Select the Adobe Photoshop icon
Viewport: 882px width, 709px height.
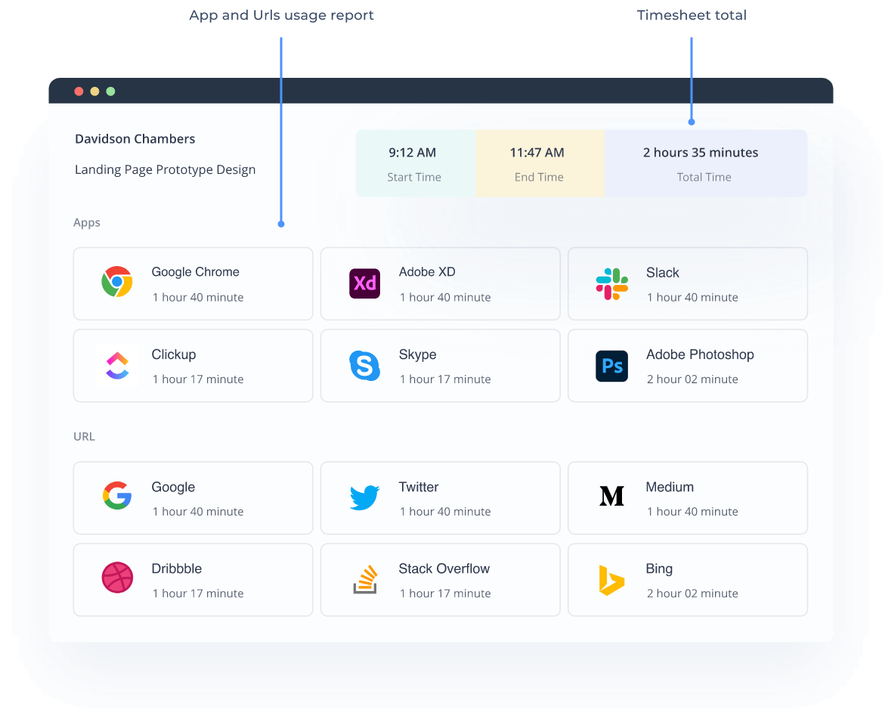(611, 366)
